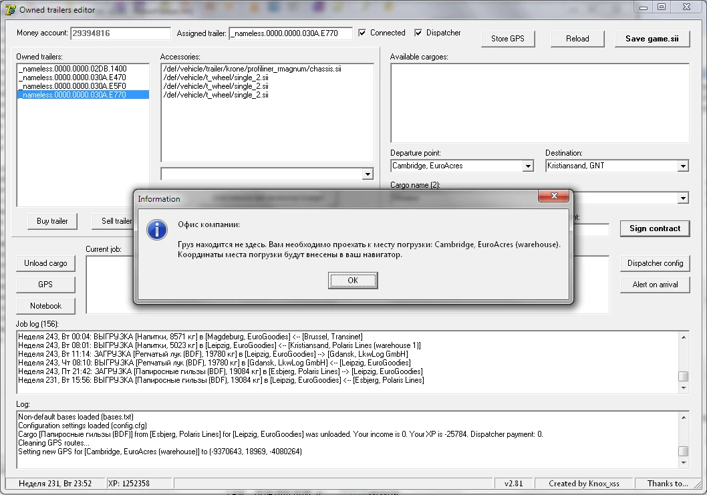707x495 pixels.
Task: Close the Owned trailers editor window
Action: click(686, 7)
